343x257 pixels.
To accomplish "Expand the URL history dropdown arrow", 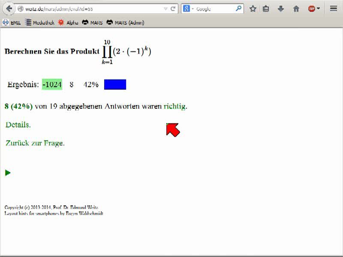I will coord(165,9).
